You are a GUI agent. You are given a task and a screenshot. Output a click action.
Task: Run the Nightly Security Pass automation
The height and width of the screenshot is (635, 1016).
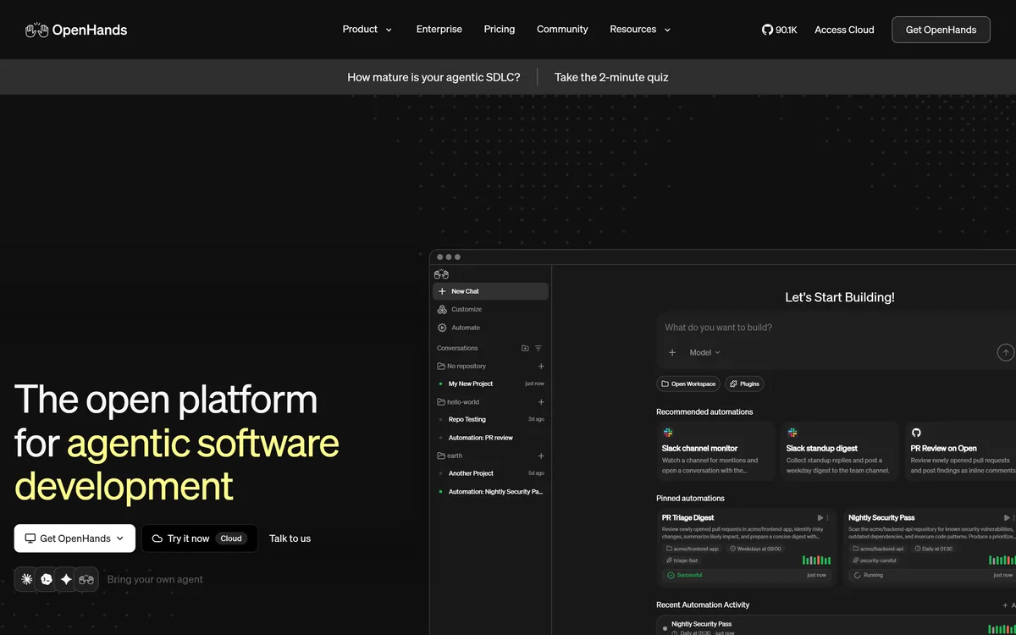[1006, 517]
